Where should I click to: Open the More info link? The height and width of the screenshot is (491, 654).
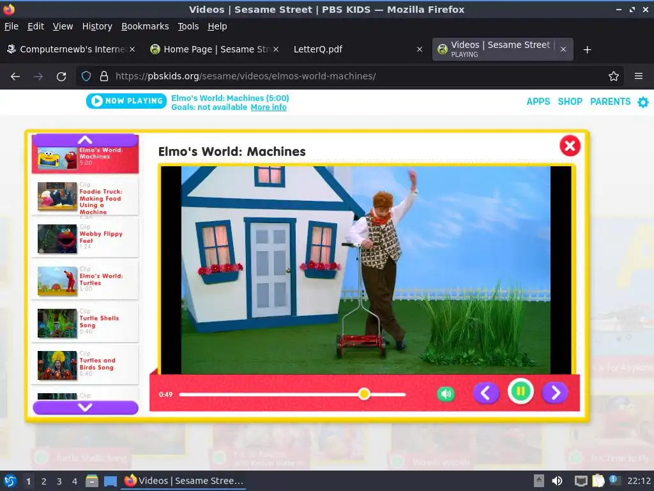269,107
